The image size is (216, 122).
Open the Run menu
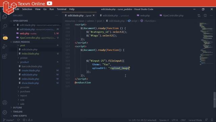click(x=52, y=9)
